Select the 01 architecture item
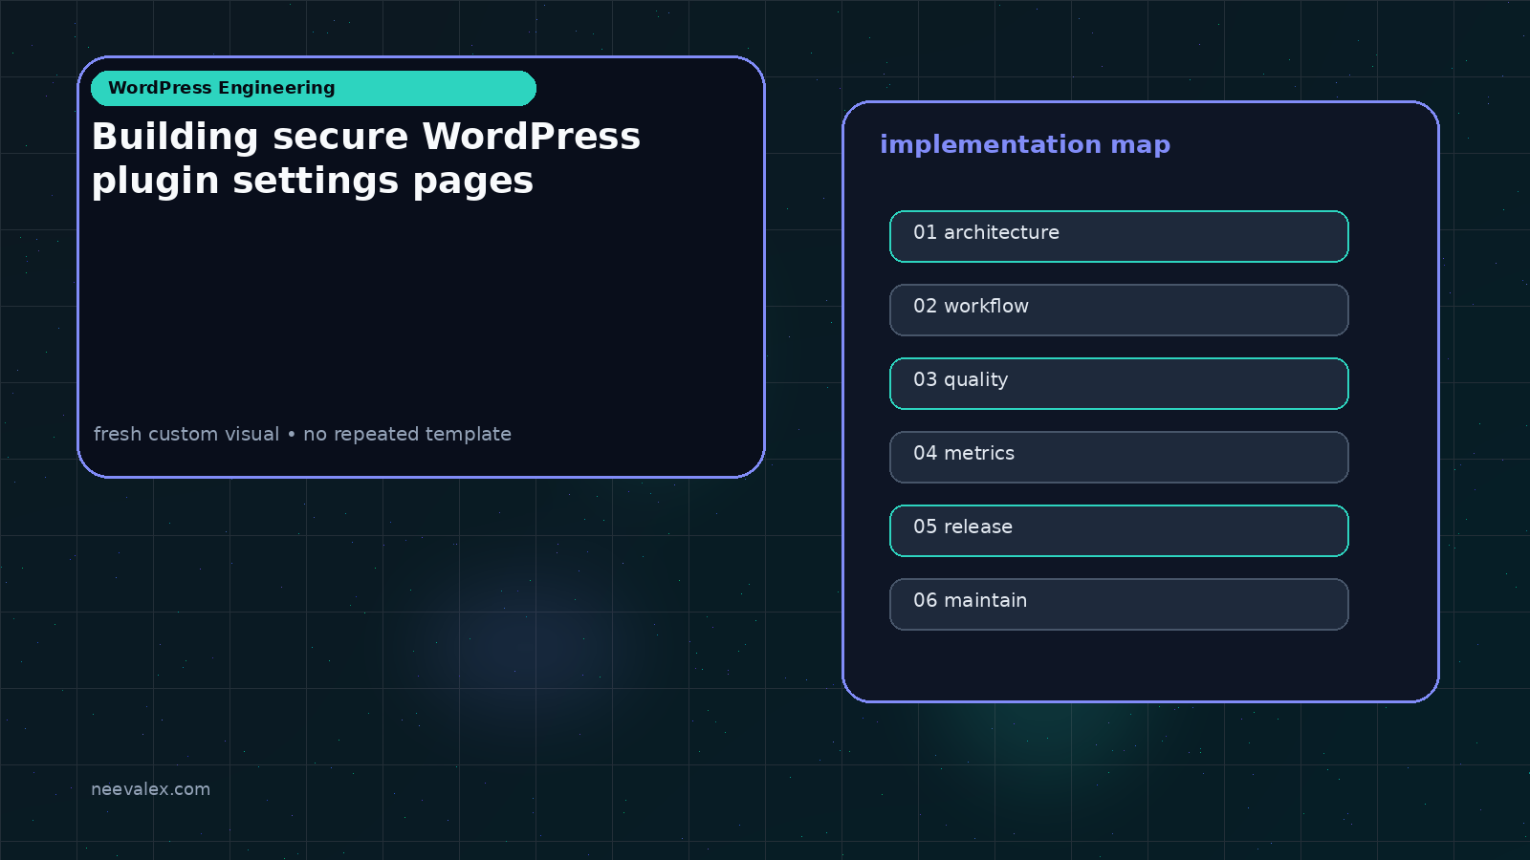The height and width of the screenshot is (860, 1530). tap(1119, 236)
